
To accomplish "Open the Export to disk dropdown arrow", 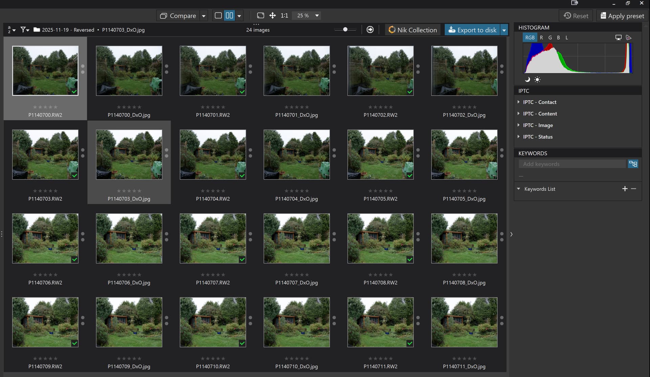I will 504,30.
